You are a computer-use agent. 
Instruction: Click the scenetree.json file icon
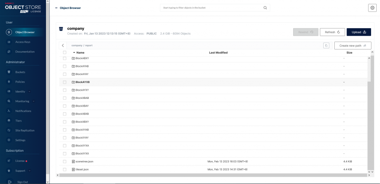(73, 162)
